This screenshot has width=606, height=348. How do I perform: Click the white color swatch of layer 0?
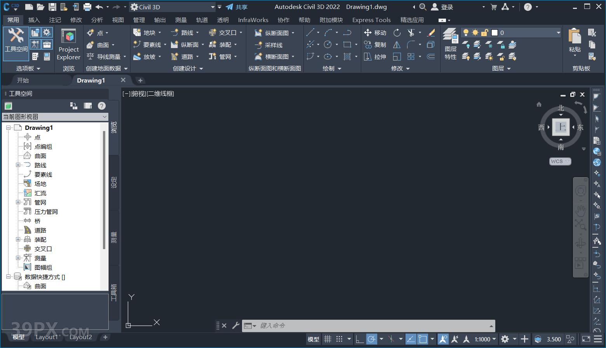495,33
